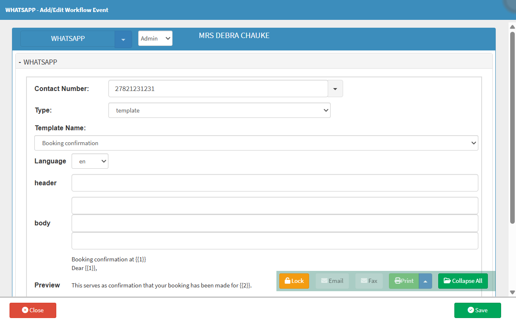This screenshot has height=323, width=516.
Task: Expand the WHATSAPP event type arrow
Action: click(123, 39)
